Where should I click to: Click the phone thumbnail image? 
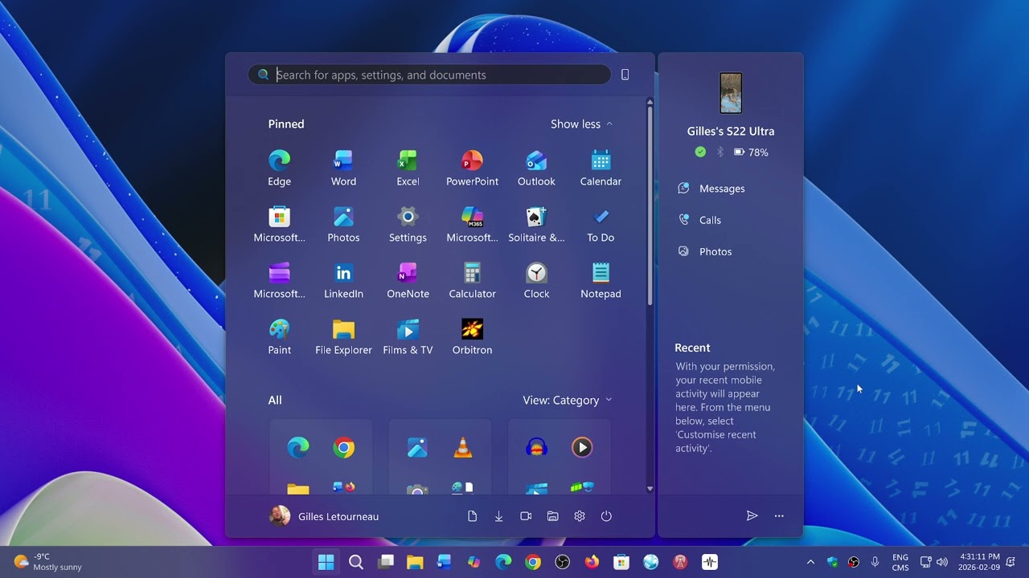click(x=731, y=93)
